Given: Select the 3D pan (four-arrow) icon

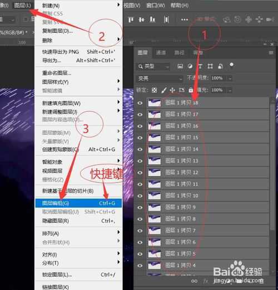Looking at the screenshot, I should point(249,19).
